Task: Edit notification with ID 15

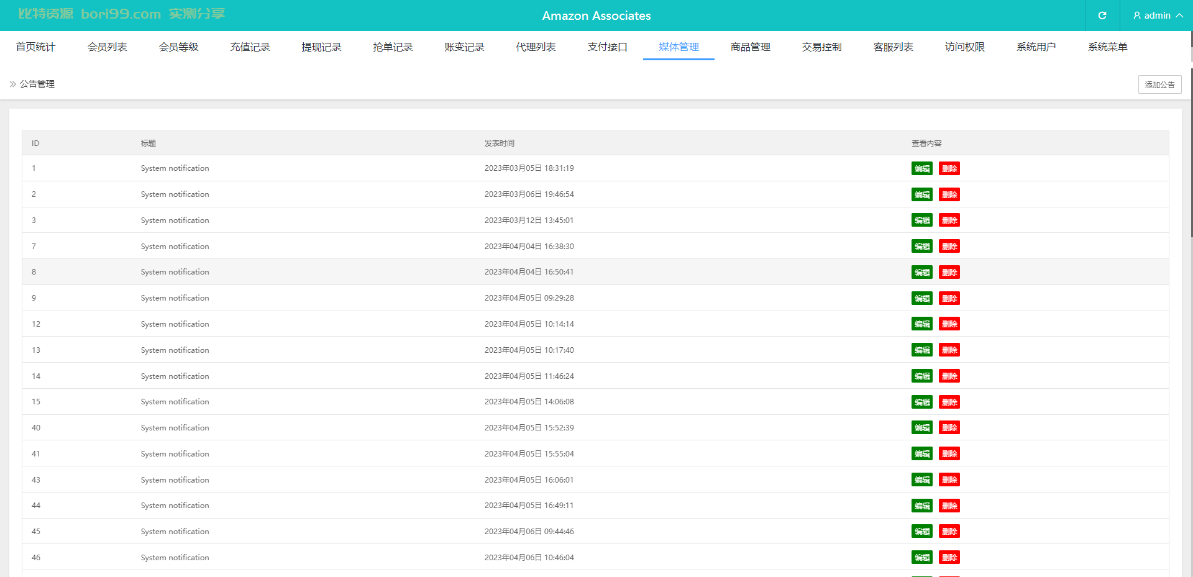Action: [x=922, y=402]
